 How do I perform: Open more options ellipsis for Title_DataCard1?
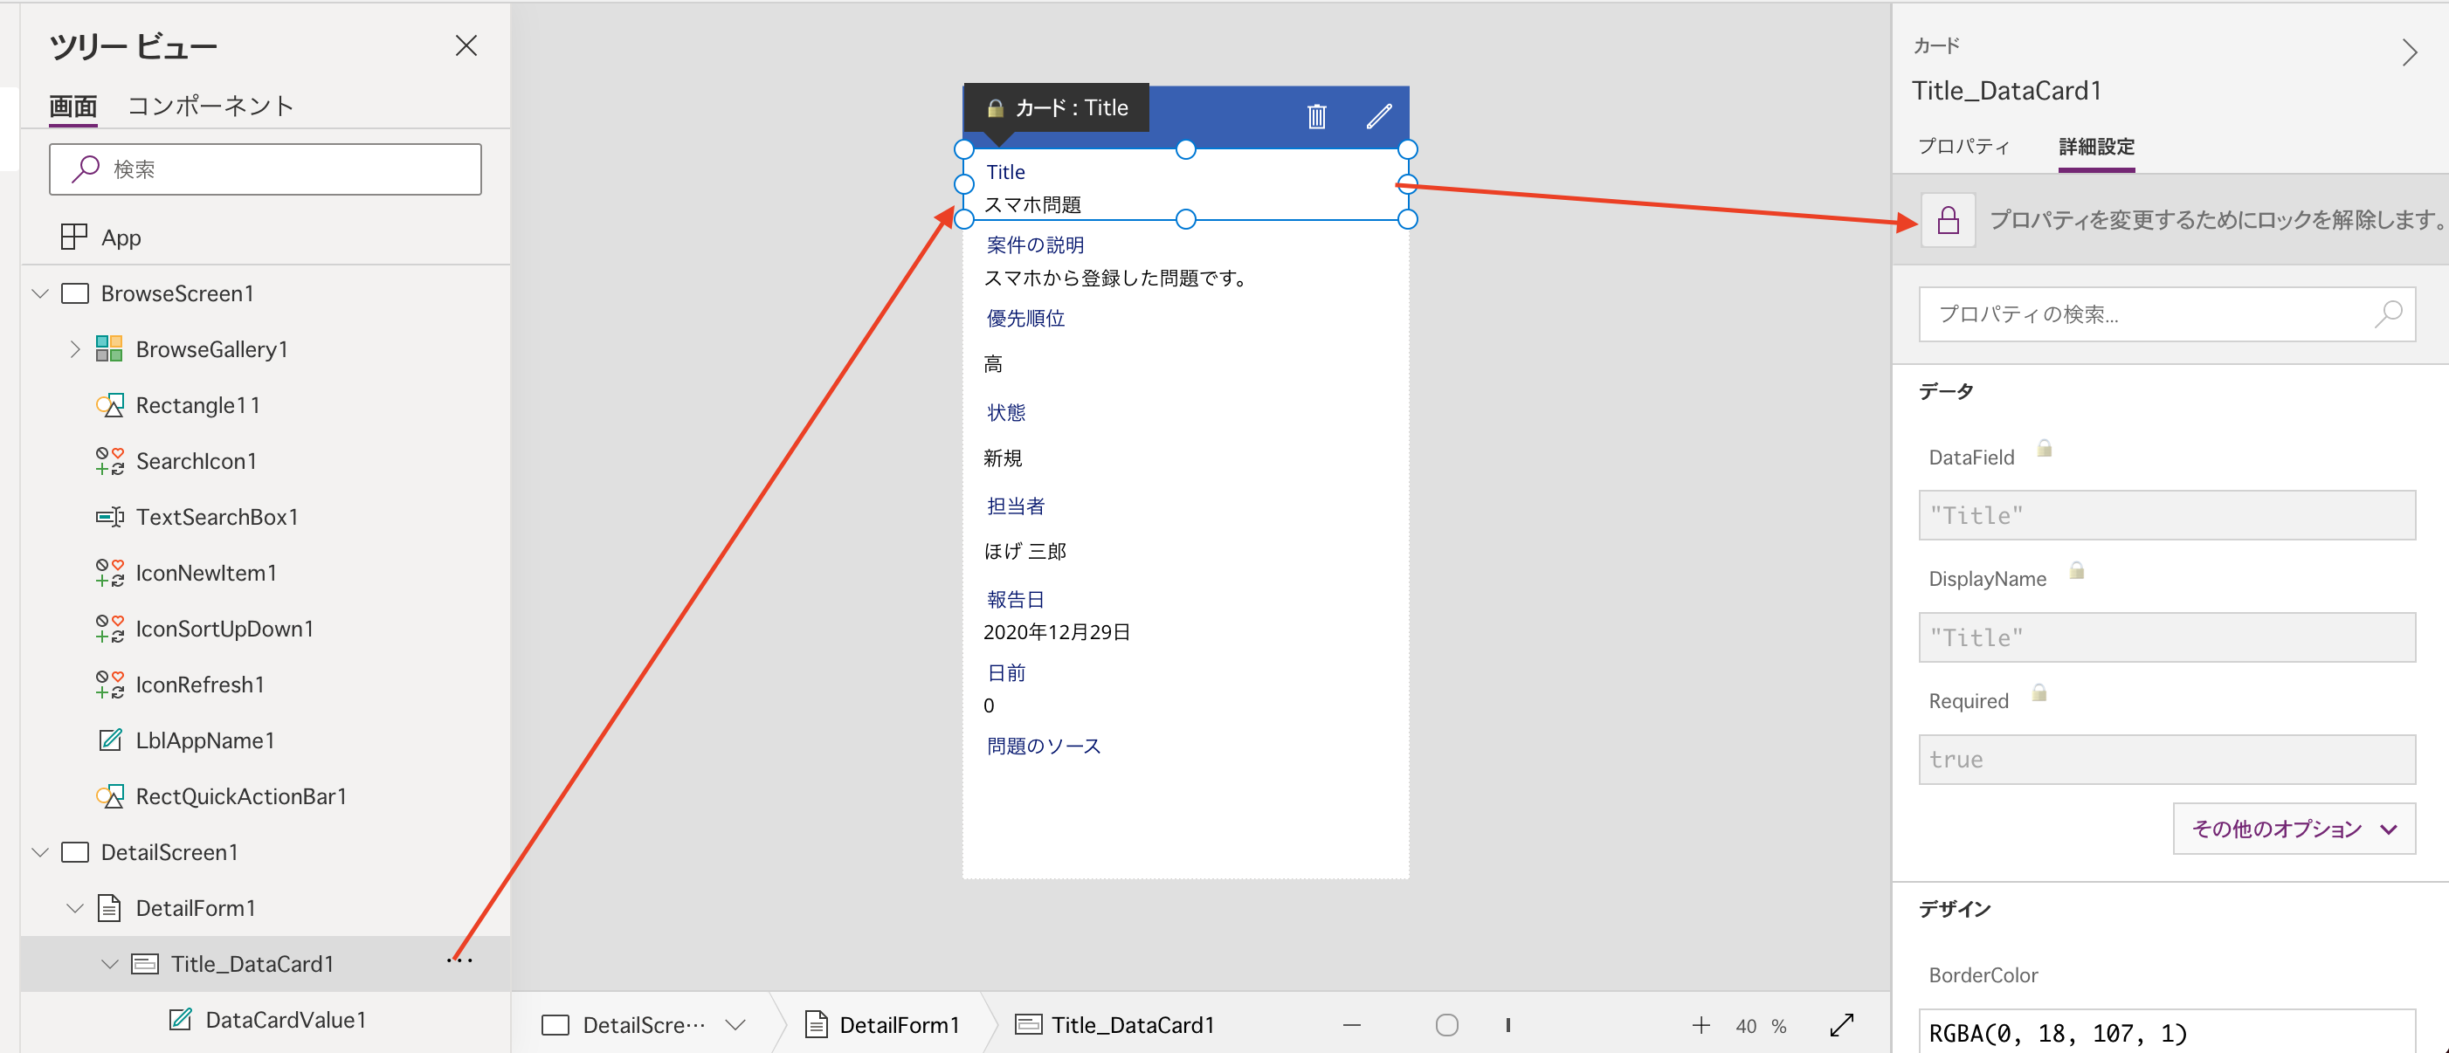[x=459, y=962]
